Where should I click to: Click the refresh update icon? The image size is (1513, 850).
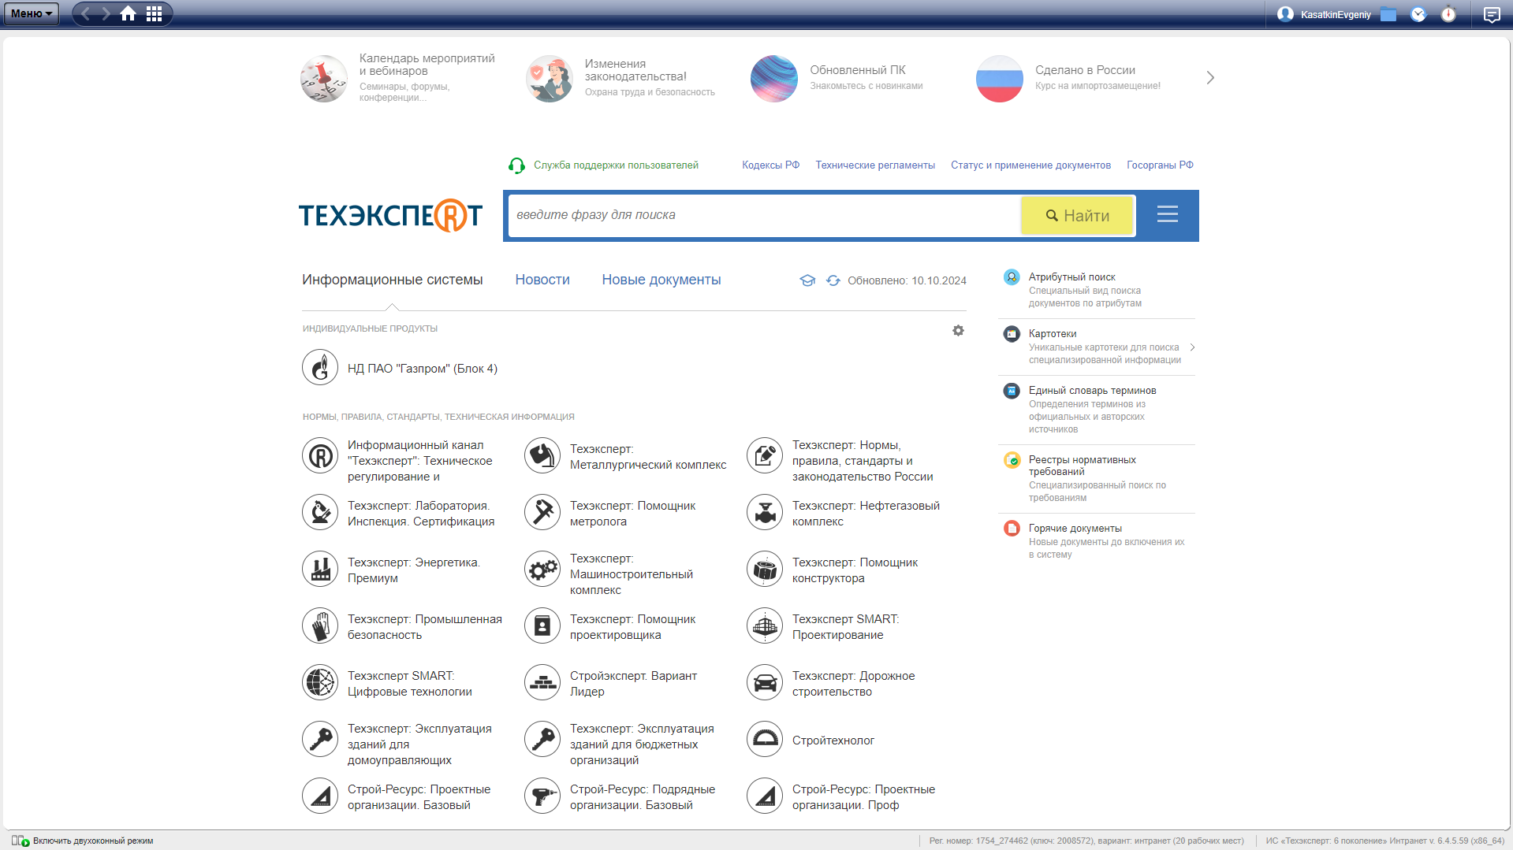833,280
